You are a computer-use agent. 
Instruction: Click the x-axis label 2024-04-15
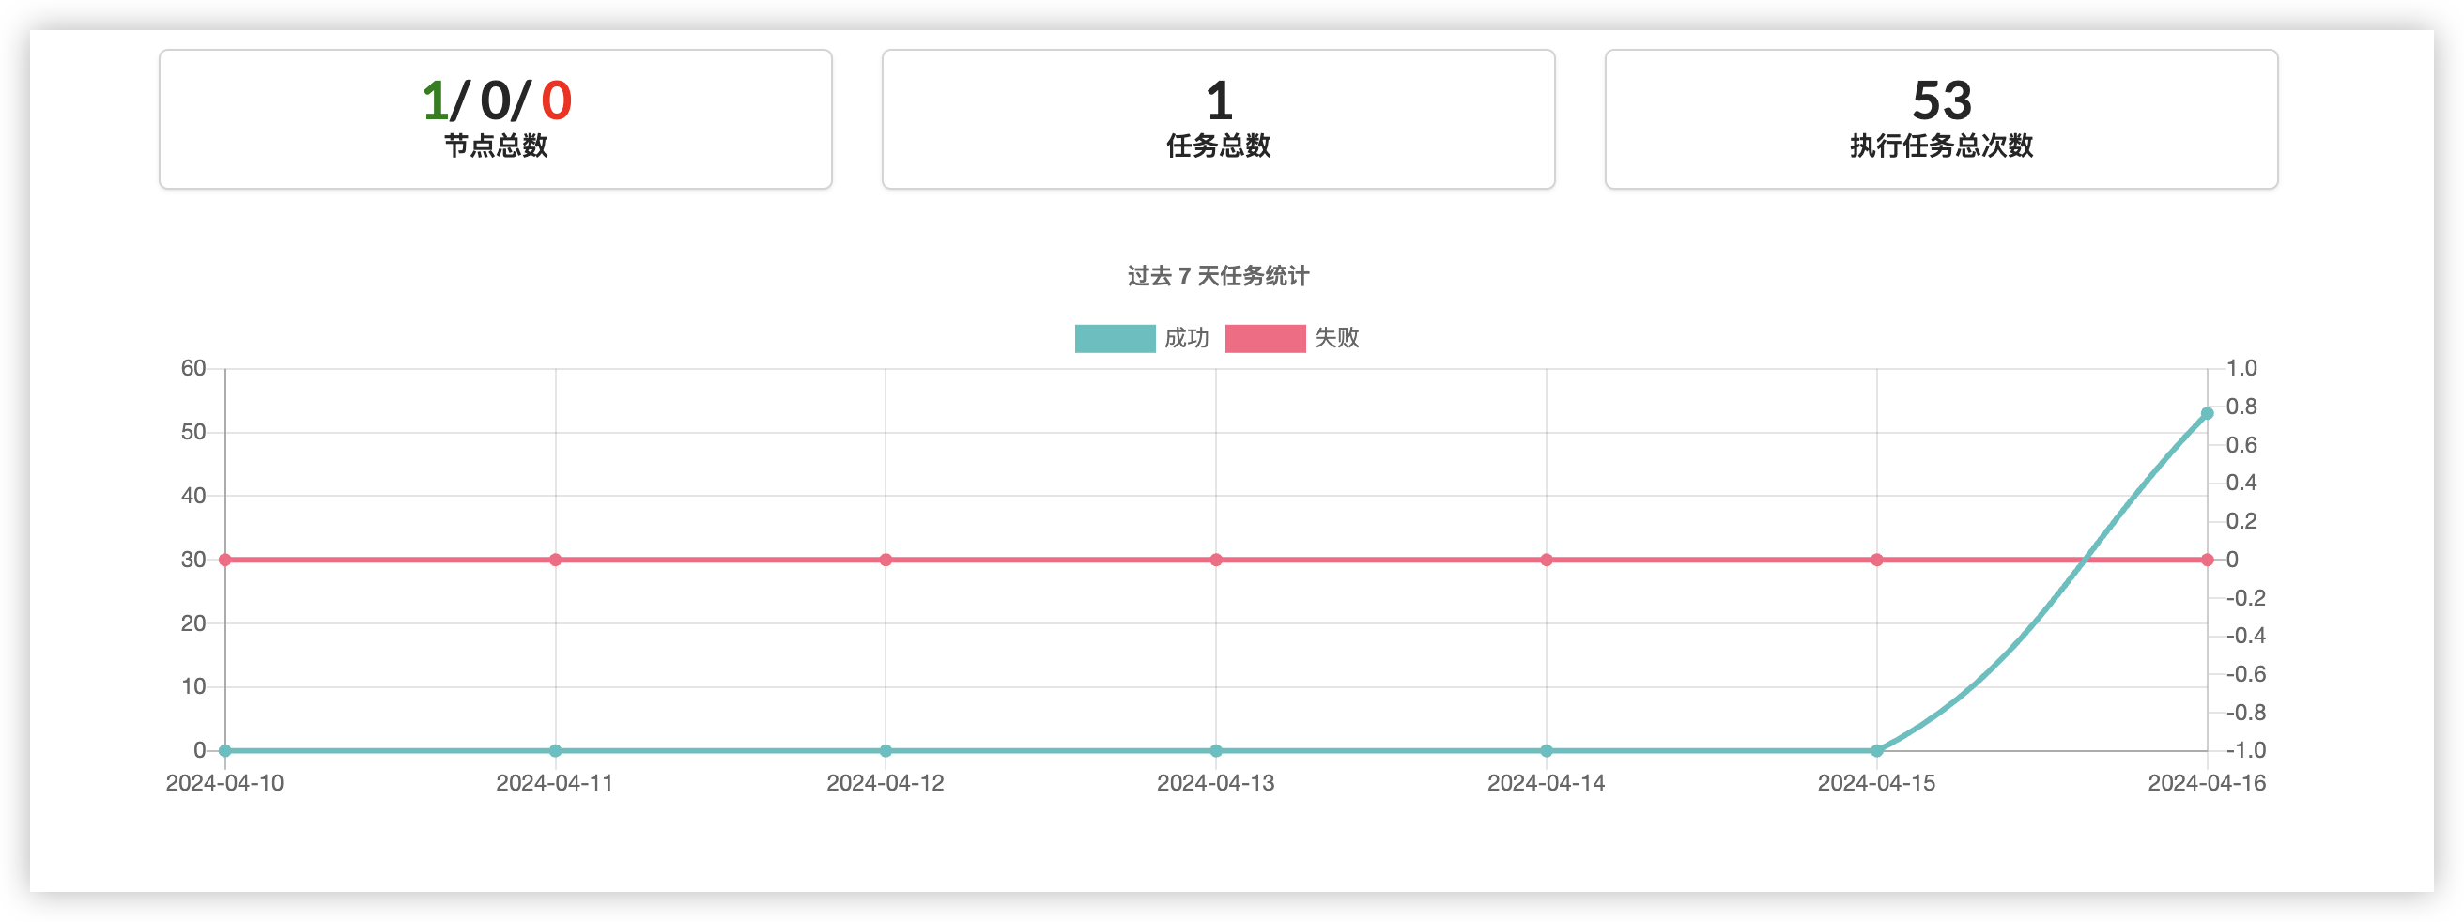click(x=1877, y=783)
